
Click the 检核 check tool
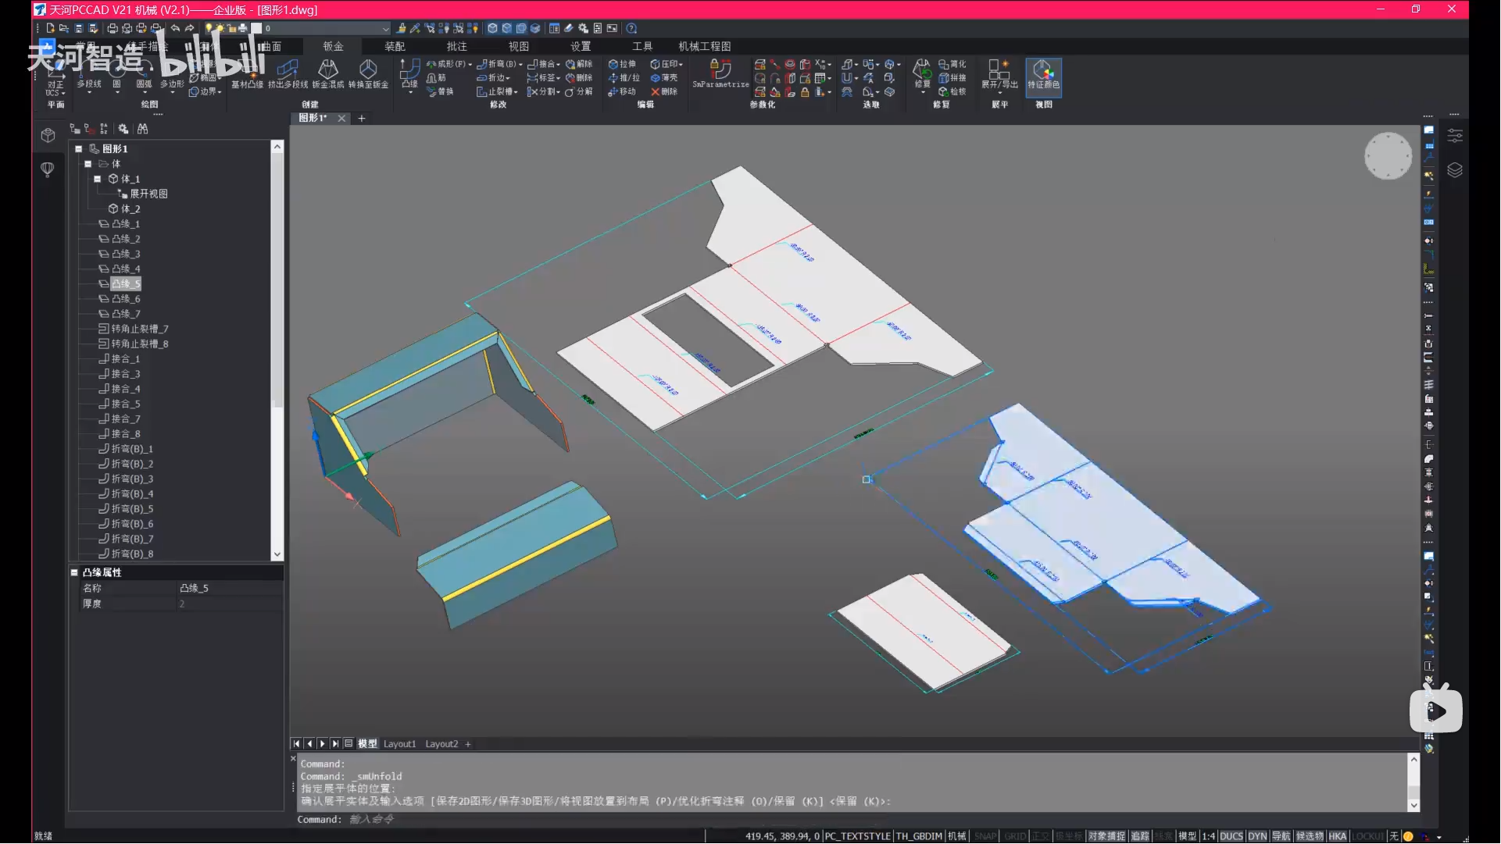point(952,91)
